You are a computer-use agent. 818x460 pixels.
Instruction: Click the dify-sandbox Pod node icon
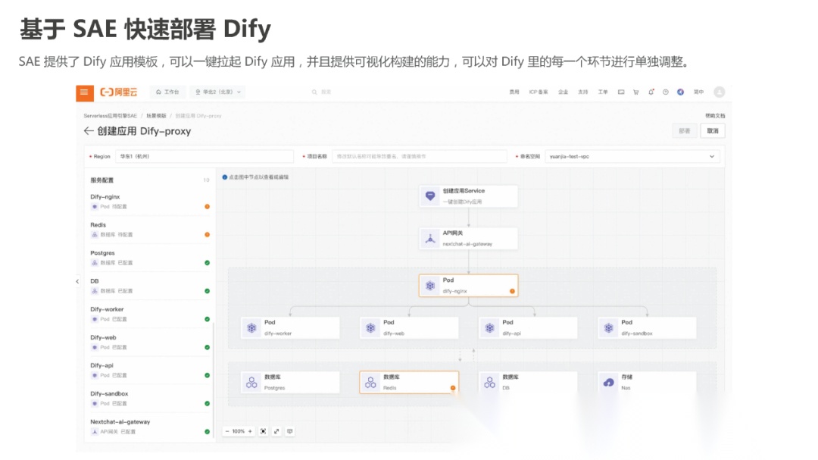[608, 328]
